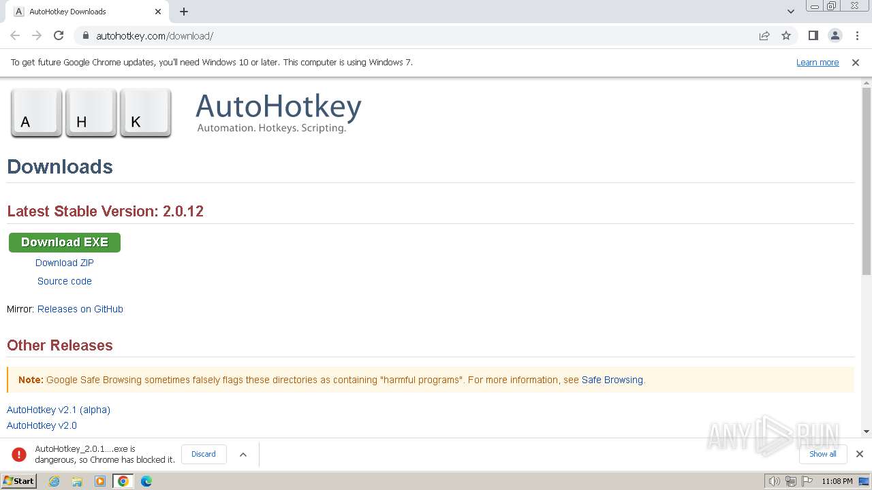Click the page vertical scrollbar thumb

pos(867,181)
